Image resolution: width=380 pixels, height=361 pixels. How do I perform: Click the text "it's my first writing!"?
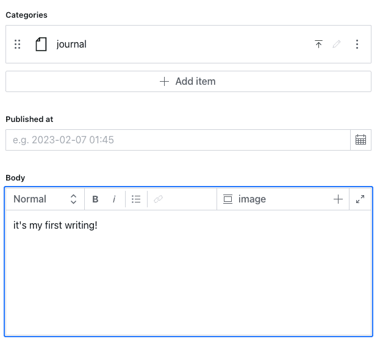[x=56, y=225]
